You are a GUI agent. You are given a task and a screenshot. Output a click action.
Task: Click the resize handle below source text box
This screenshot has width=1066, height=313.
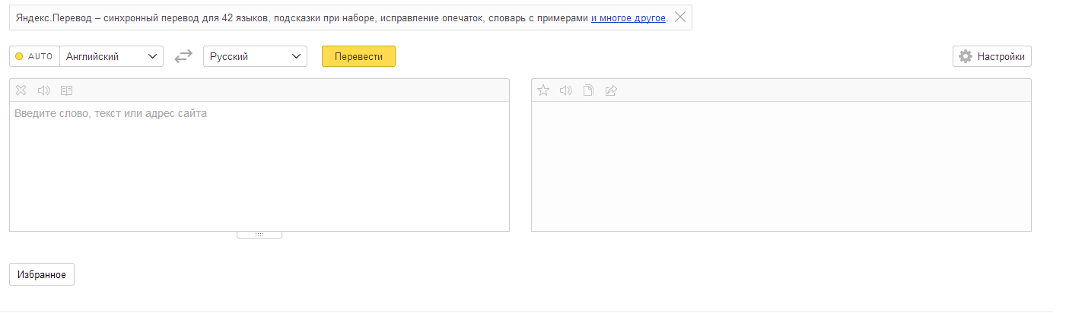[x=259, y=235]
